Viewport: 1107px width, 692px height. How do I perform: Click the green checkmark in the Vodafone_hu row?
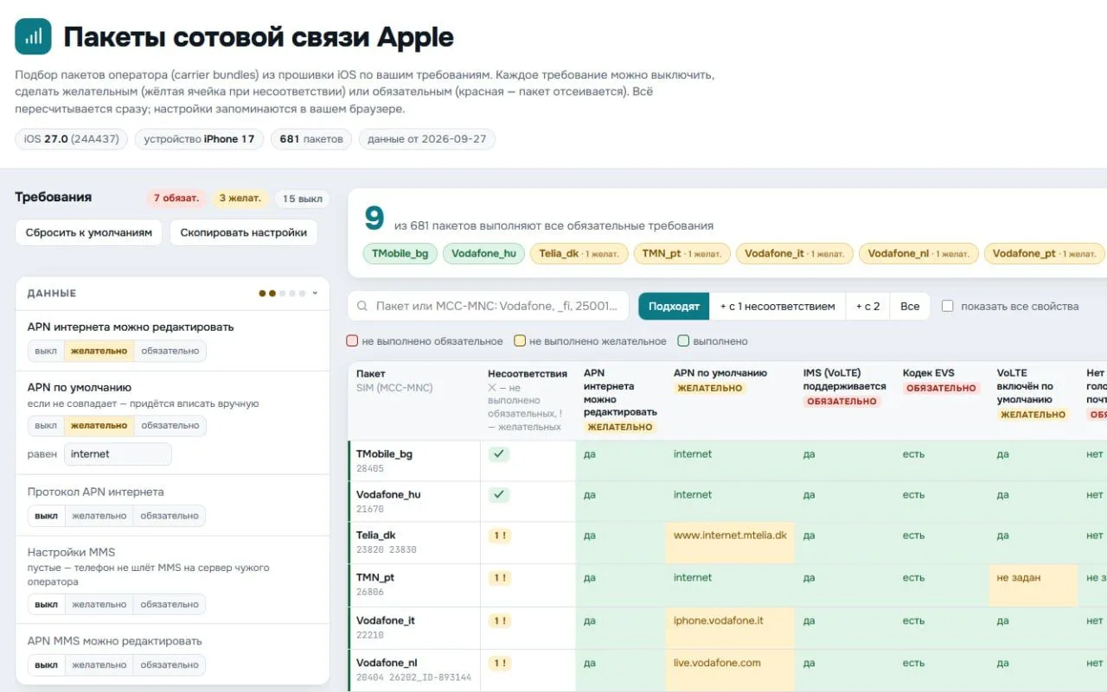[499, 495]
